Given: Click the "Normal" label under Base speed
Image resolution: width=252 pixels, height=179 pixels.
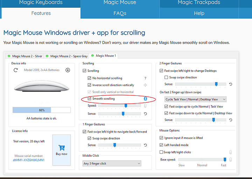Looking at the screenshot, I should pos(202,165).
